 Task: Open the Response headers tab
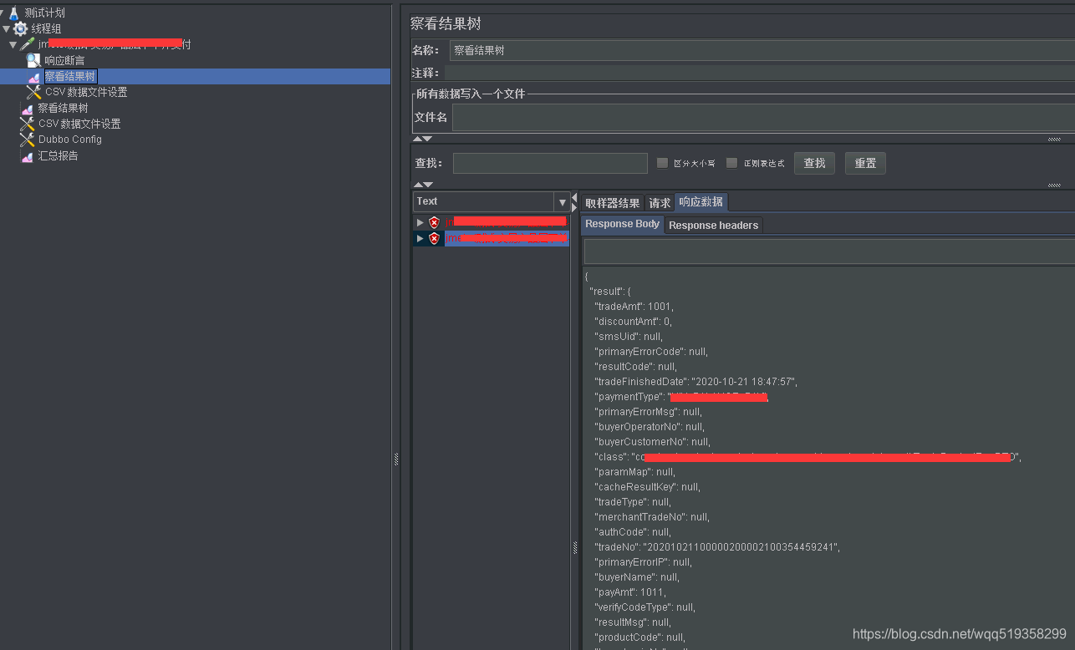coord(714,225)
